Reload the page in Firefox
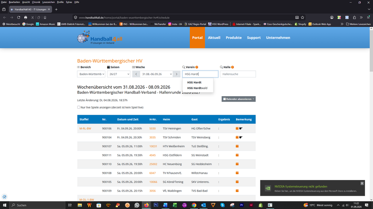The height and width of the screenshot is (209, 373). pyautogui.click(x=19, y=17)
